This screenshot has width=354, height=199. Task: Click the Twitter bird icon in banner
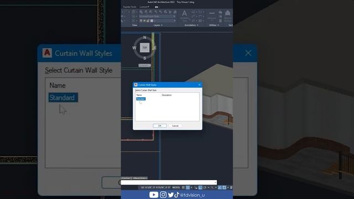171,195
